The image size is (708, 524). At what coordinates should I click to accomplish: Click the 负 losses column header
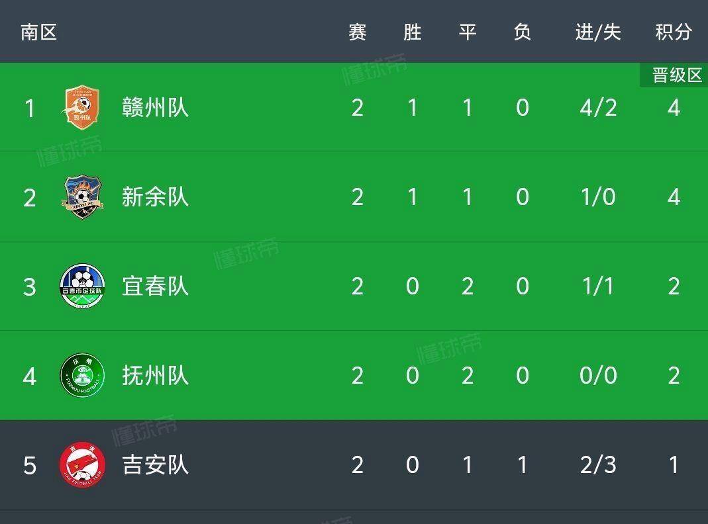tap(523, 32)
